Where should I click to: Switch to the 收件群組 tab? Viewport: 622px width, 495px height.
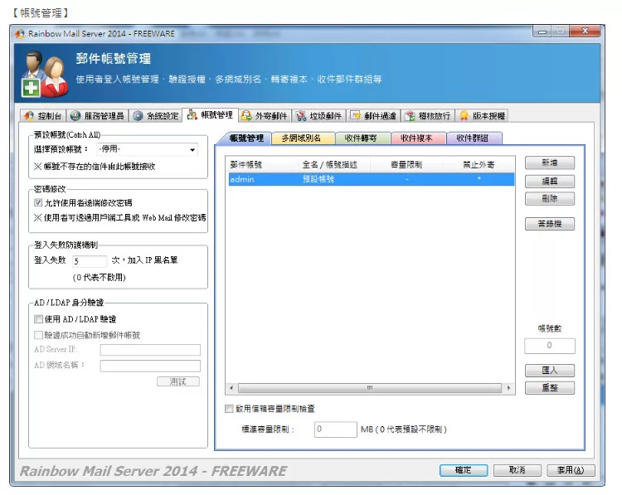point(474,138)
